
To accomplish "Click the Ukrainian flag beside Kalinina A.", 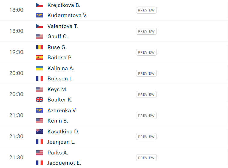I will click(x=39, y=68).
